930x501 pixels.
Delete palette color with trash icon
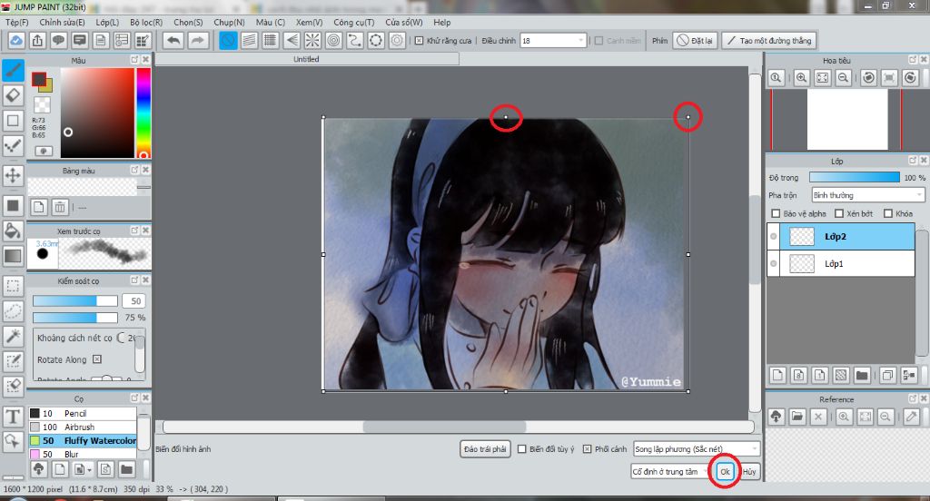(x=60, y=207)
